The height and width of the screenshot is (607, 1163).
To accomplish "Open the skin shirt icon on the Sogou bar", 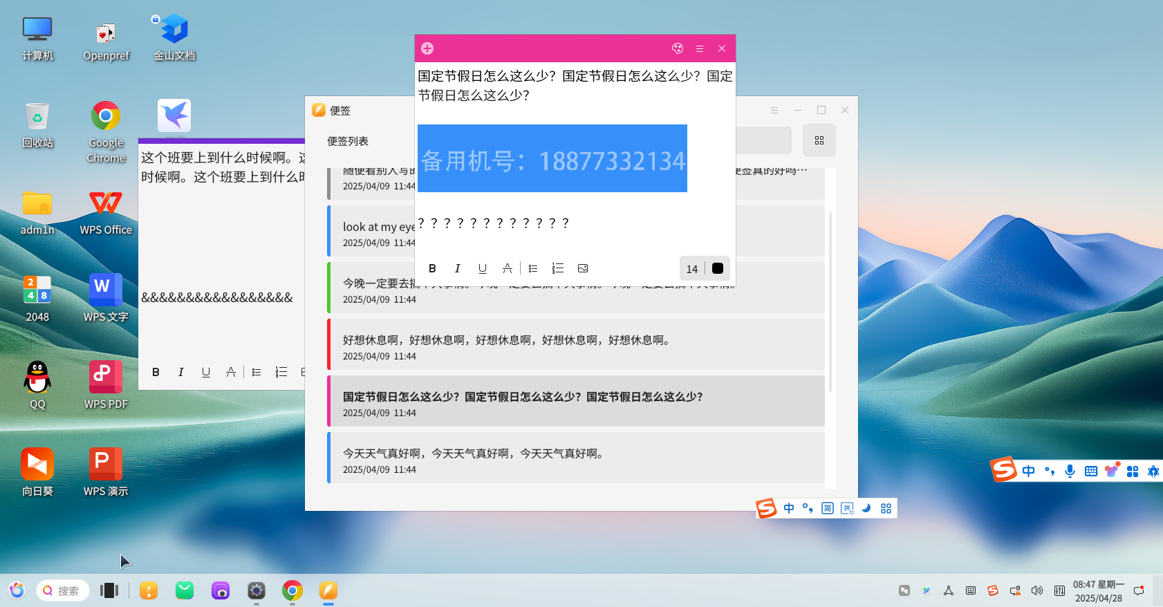I will click(1112, 470).
